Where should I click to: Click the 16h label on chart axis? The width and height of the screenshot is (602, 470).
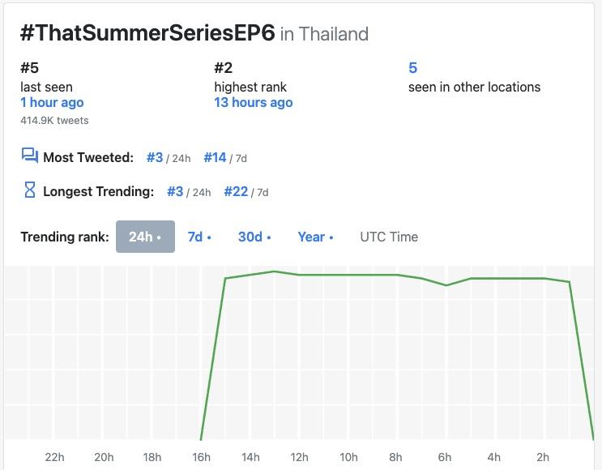click(x=201, y=457)
